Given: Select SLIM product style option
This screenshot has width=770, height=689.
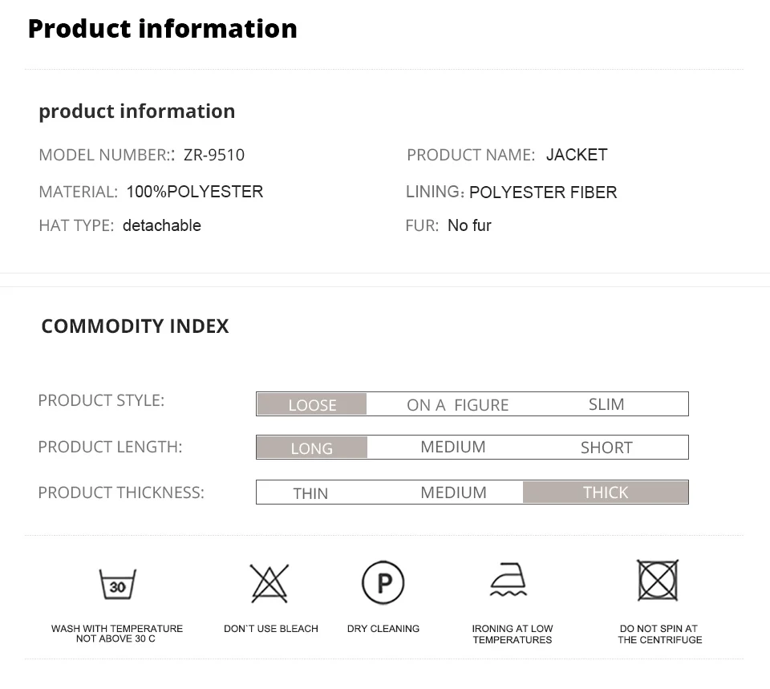Looking at the screenshot, I should (606, 404).
